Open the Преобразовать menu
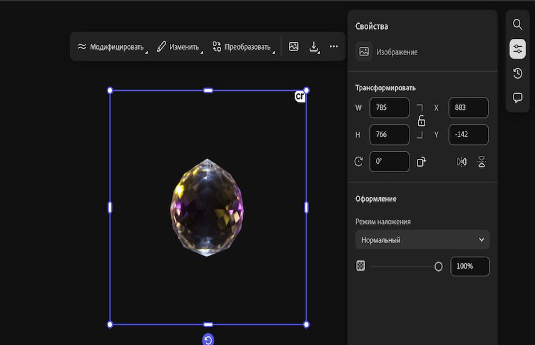The width and height of the screenshot is (535, 345). pyautogui.click(x=243, y=47)
